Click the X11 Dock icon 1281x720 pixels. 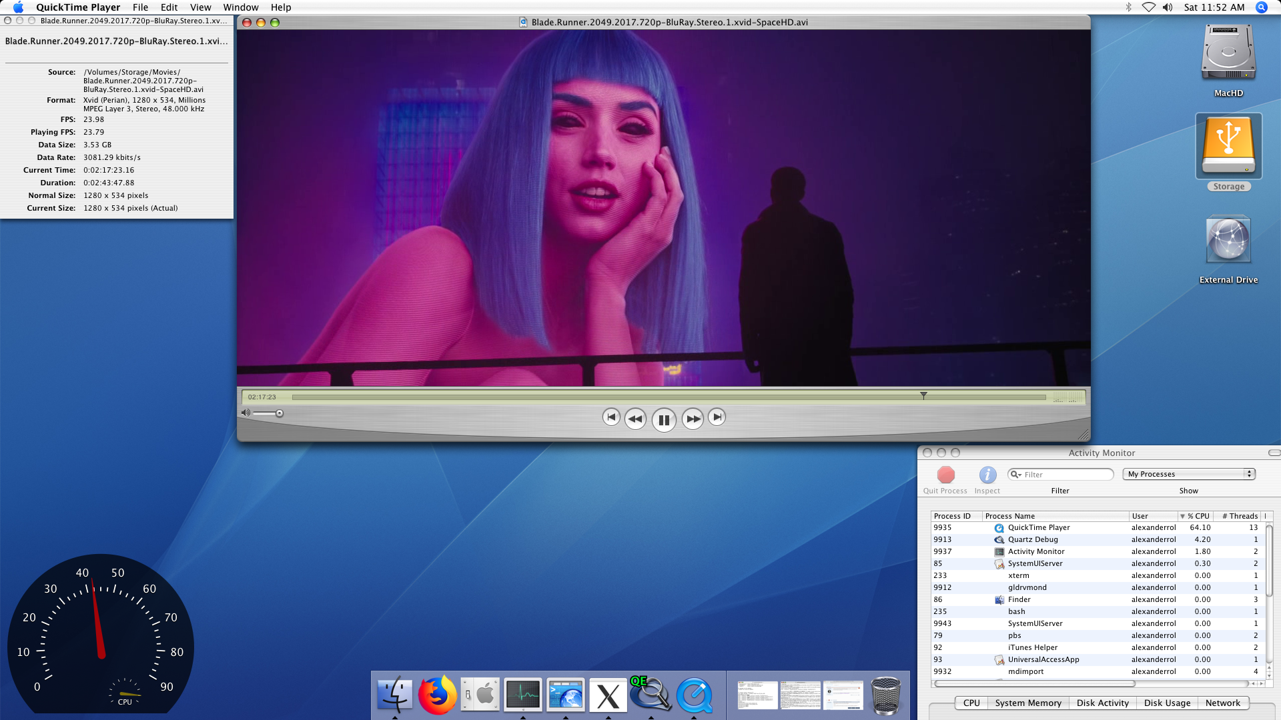608,696
